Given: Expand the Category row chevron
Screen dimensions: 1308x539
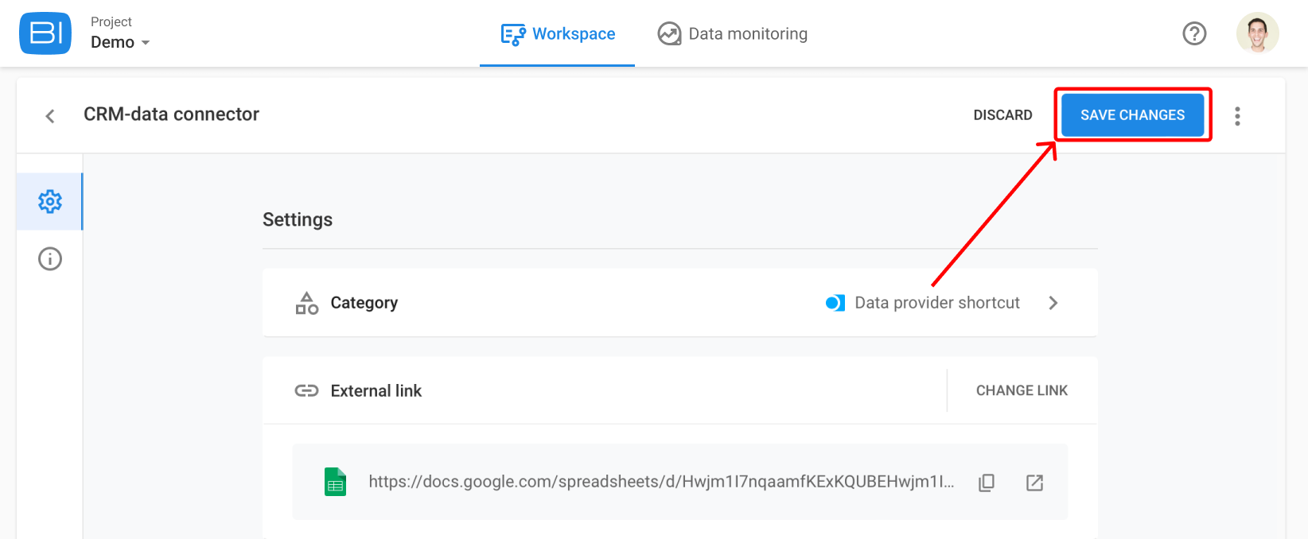Looking at the screenshot, I should pyautogui.click(x=1053, y=303).
